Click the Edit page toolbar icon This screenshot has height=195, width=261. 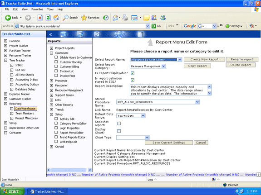pos(134,18)
